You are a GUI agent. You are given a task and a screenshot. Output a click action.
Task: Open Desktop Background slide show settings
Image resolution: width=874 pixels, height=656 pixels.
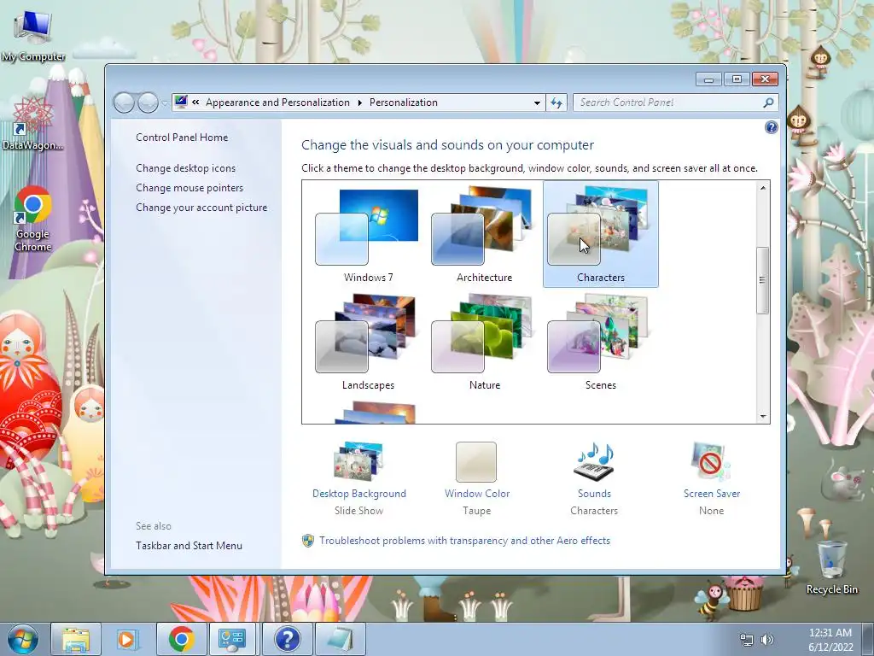pyautogui.click(x=358, y=461)
